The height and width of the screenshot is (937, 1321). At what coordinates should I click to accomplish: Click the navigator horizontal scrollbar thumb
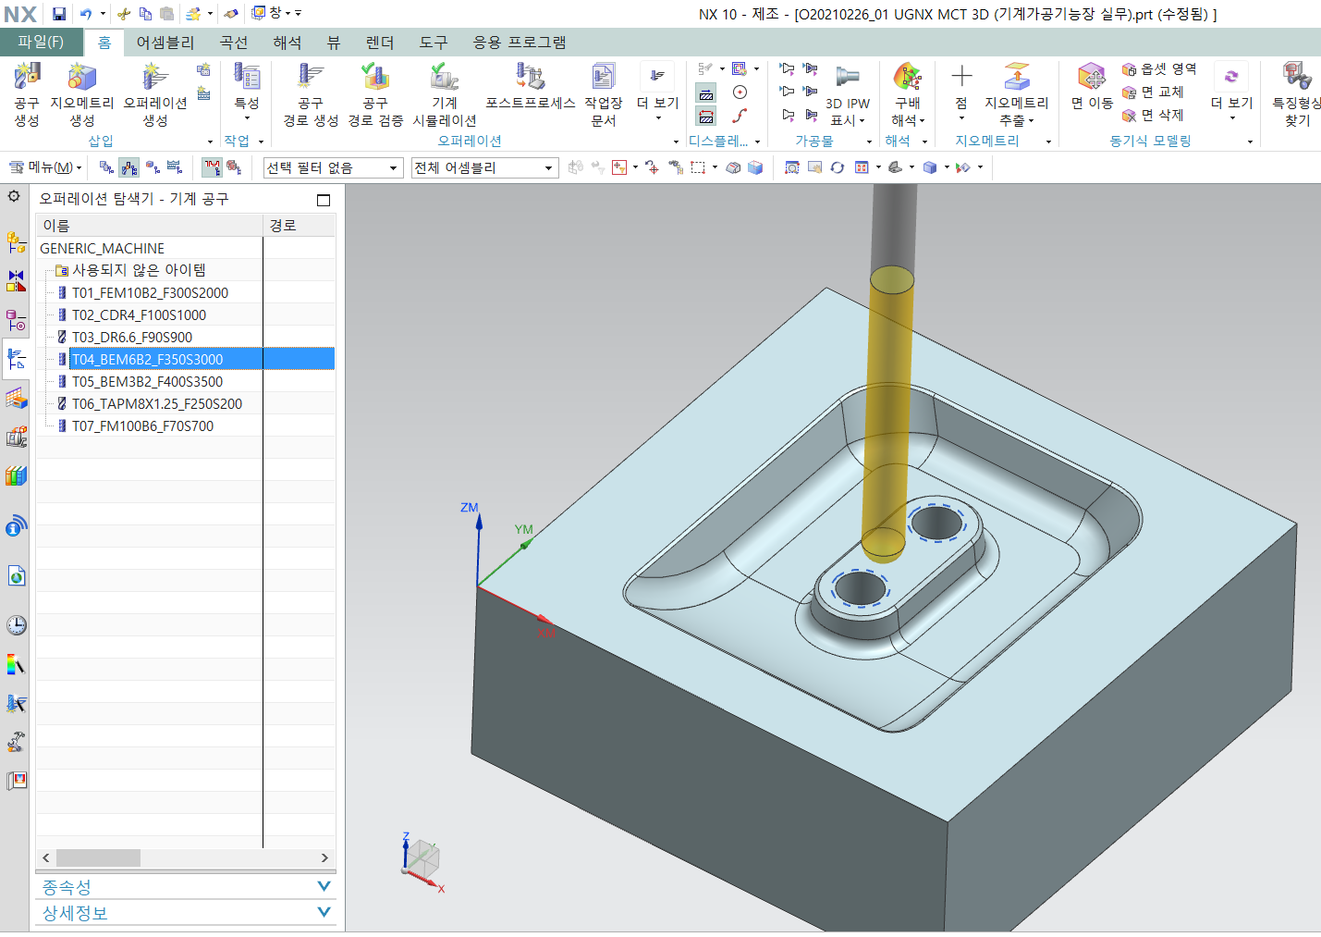click(98, 858)
